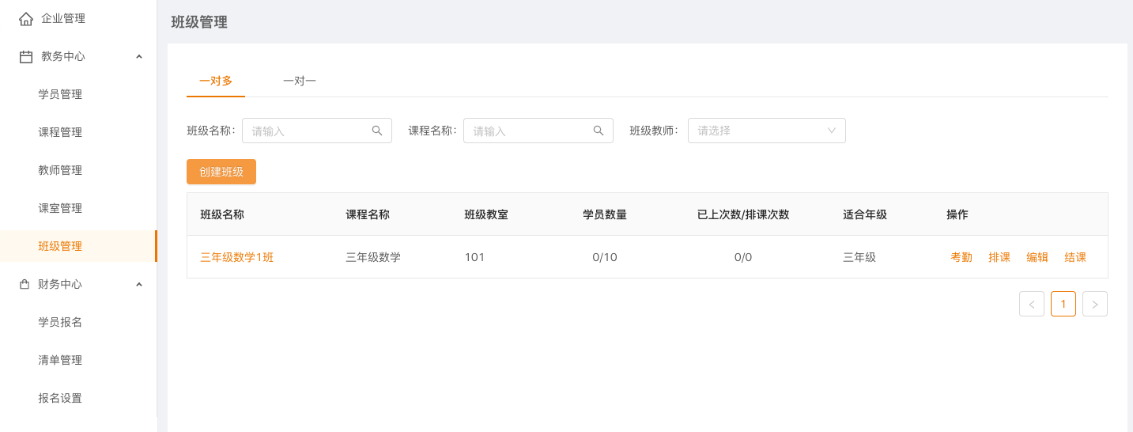
Task: Collapse the 教务中心 menu chevron
Action: point(139,57)
